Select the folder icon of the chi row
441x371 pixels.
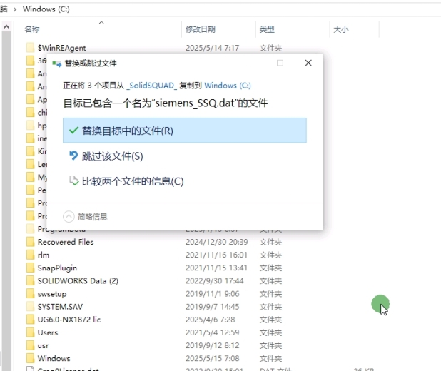[x=30, y=113]
